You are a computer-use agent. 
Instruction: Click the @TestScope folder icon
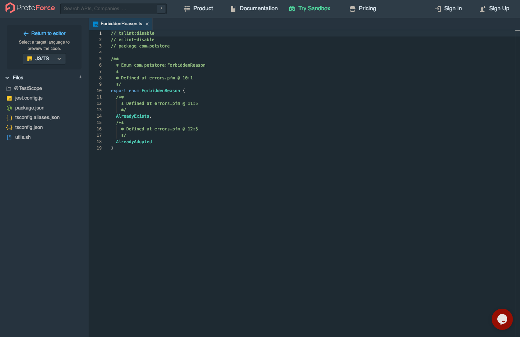pyautogui.click(x=9, y=89)
